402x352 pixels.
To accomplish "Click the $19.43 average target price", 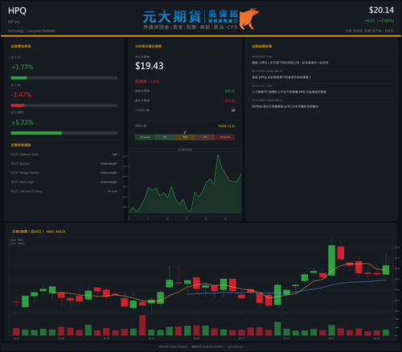I will point(150,66).
